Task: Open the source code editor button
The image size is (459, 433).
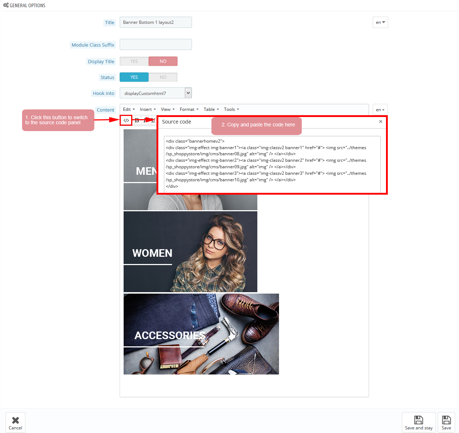Action: (x=126, y=120)
